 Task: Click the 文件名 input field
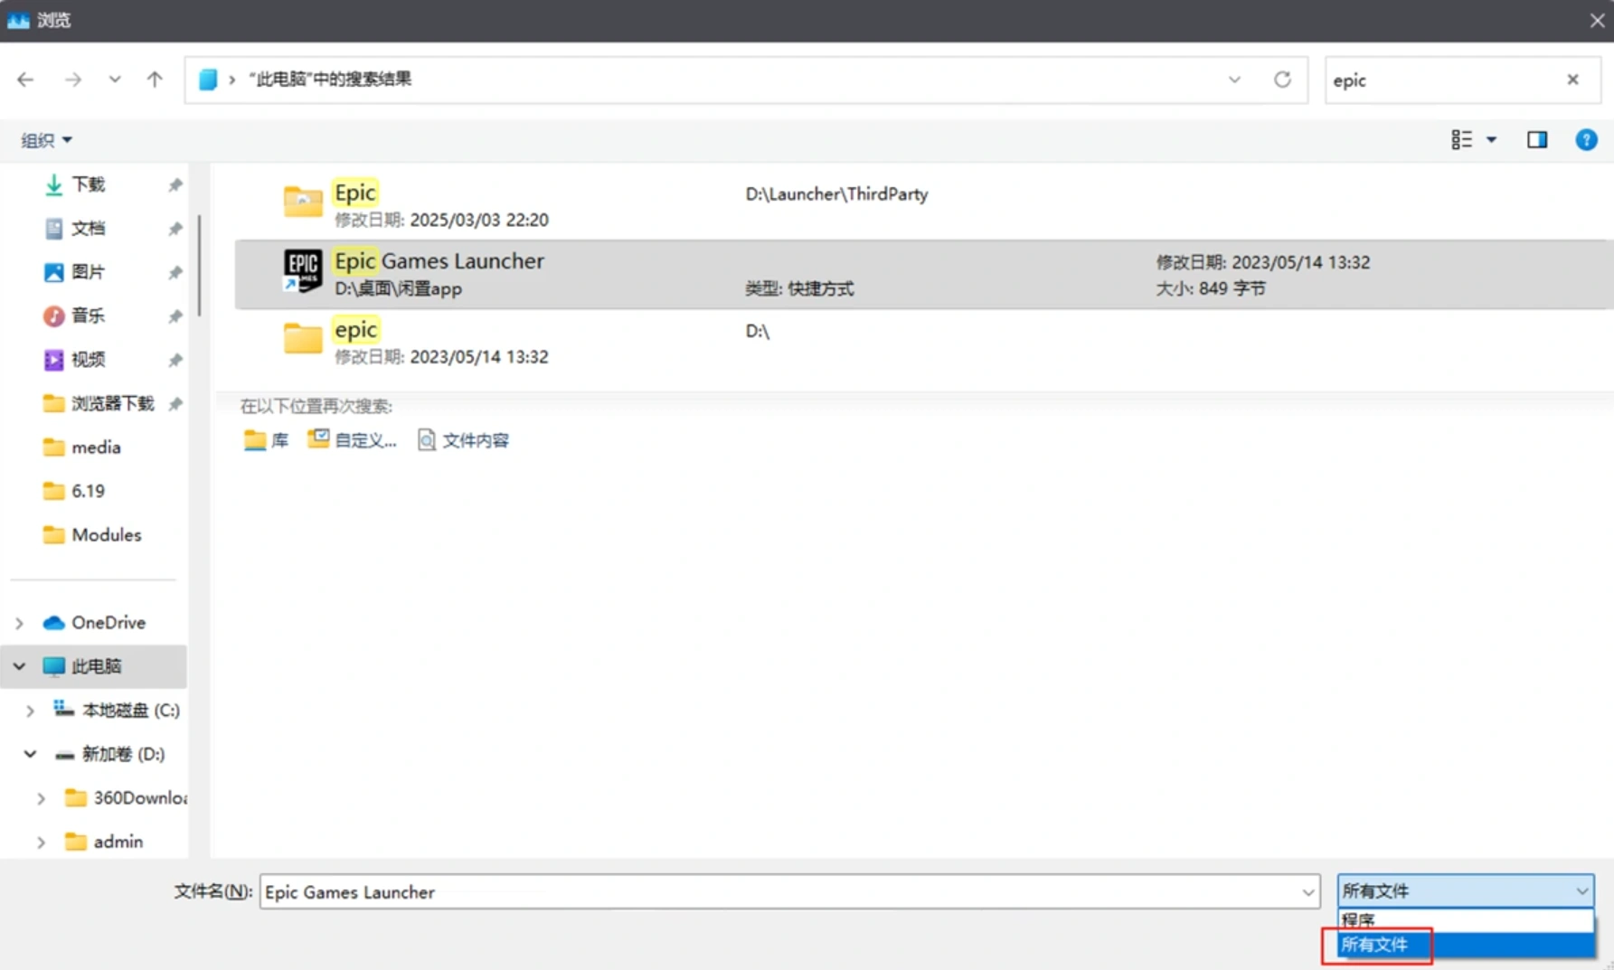tap(779, 892)
